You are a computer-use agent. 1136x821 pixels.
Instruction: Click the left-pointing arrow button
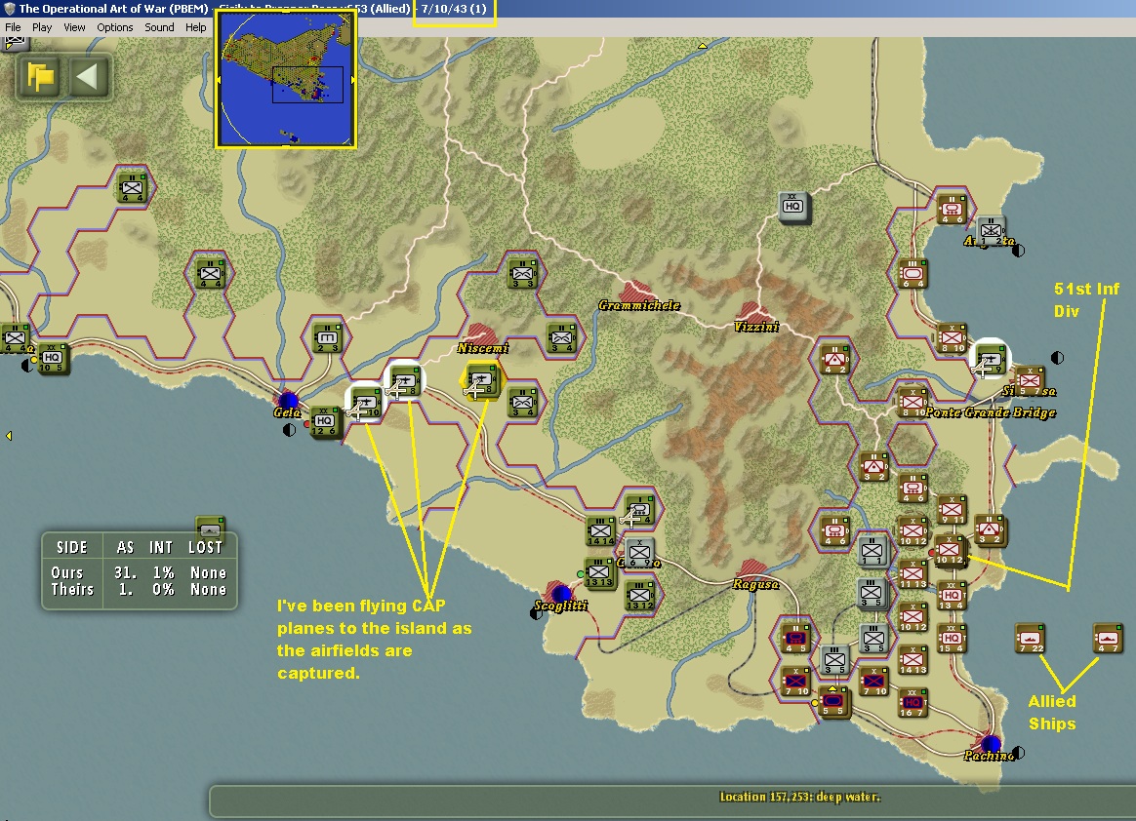point(88,76)
